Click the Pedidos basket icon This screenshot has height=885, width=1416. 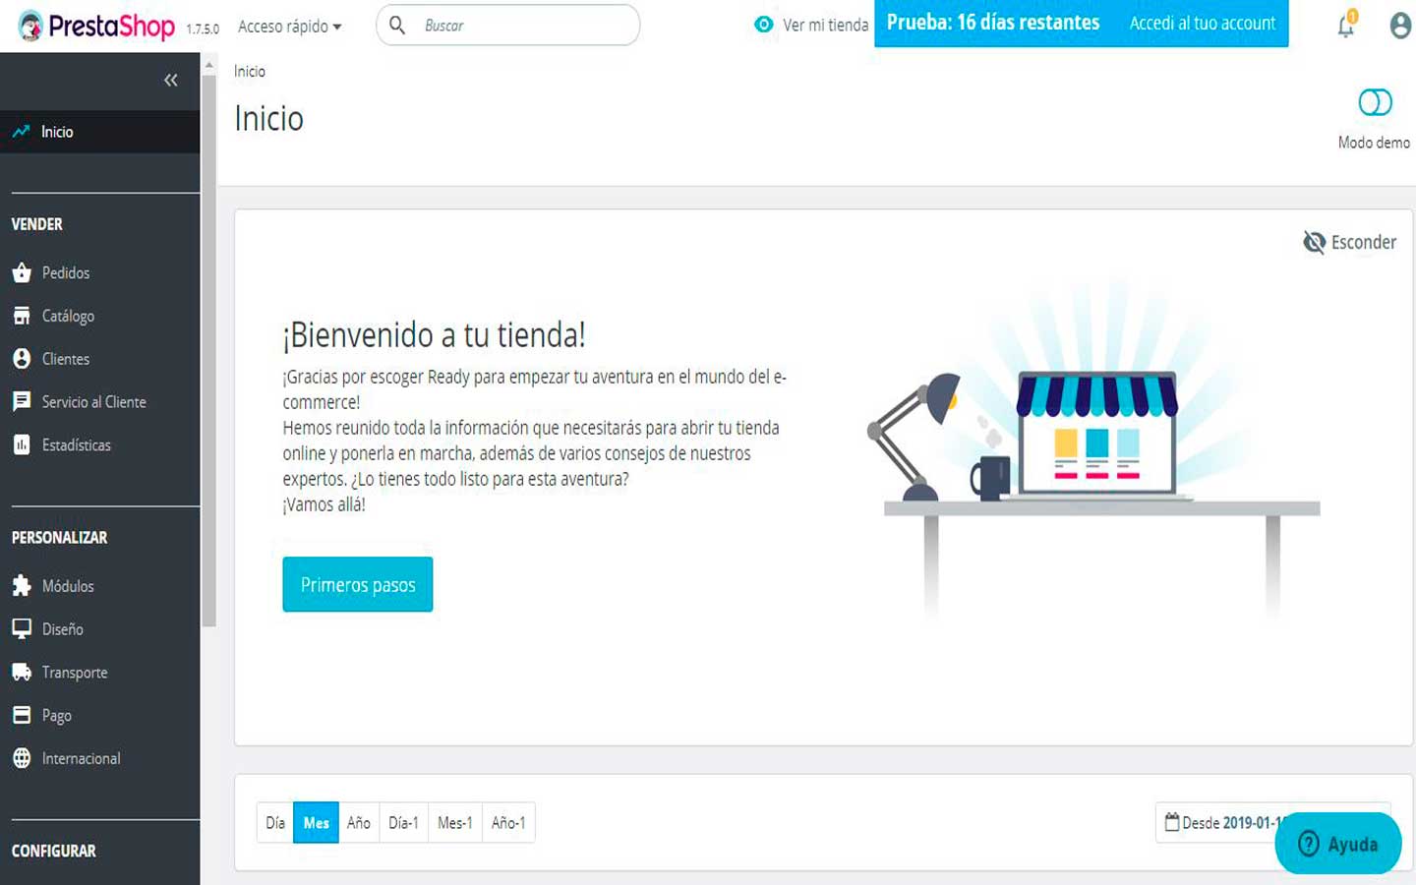click(x=22, y=273)
